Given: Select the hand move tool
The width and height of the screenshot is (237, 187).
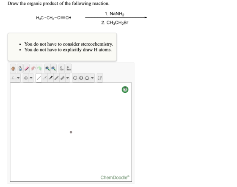Looking at the screenshot, I should click(x=13, y=68).
